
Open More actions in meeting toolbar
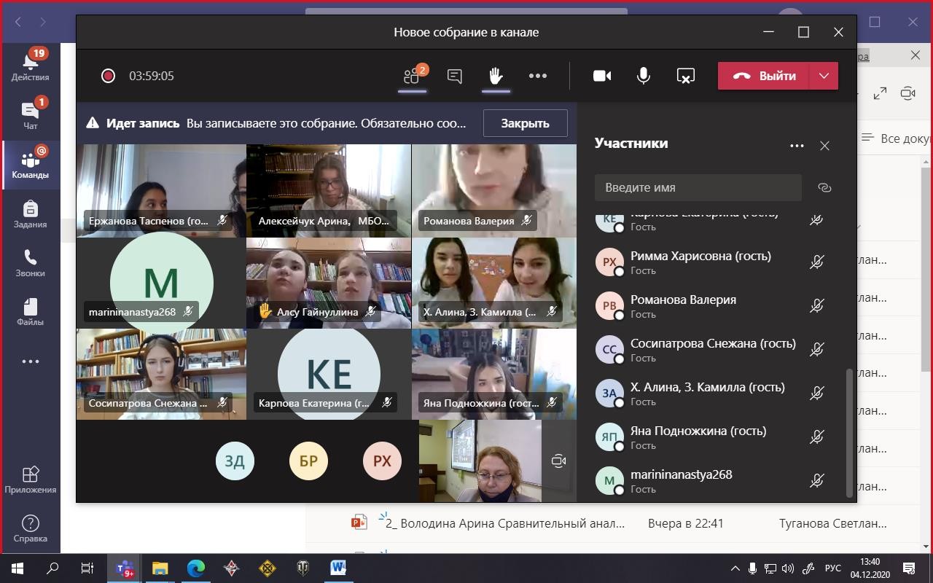538,76
